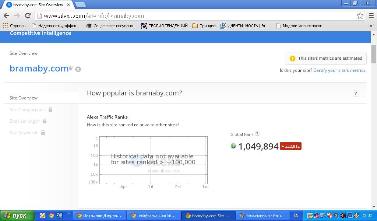Open the Модели жизнеспособ... bookmark
Image resolution: width=377 pixels, height=221 pixels.
(301, 26)
